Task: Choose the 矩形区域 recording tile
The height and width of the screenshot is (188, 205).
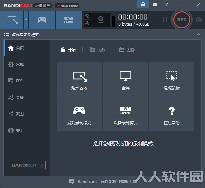Action: (79, 79)
